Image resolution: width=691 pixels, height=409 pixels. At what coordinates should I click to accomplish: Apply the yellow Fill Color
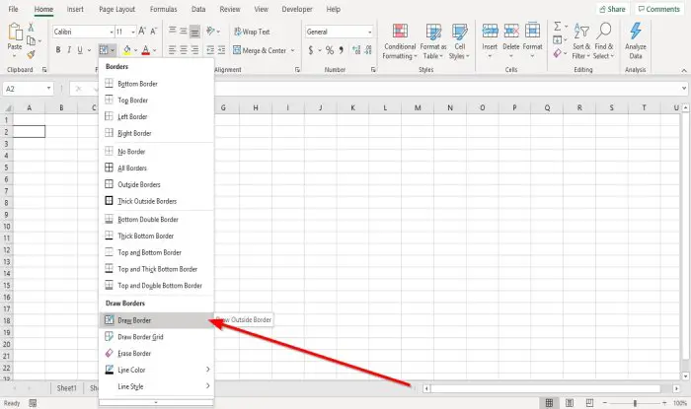pyautogui.click(x=127, y=50)
